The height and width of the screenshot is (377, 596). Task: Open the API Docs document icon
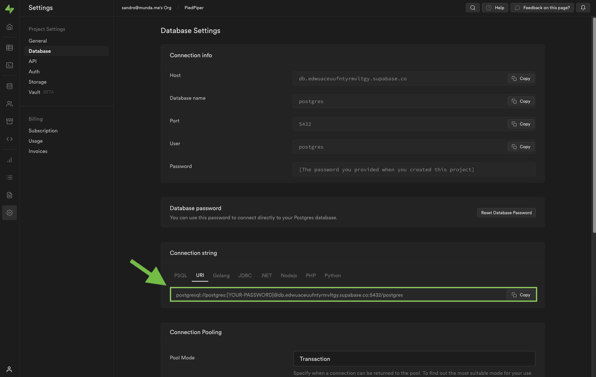click(x=10, y=195)
